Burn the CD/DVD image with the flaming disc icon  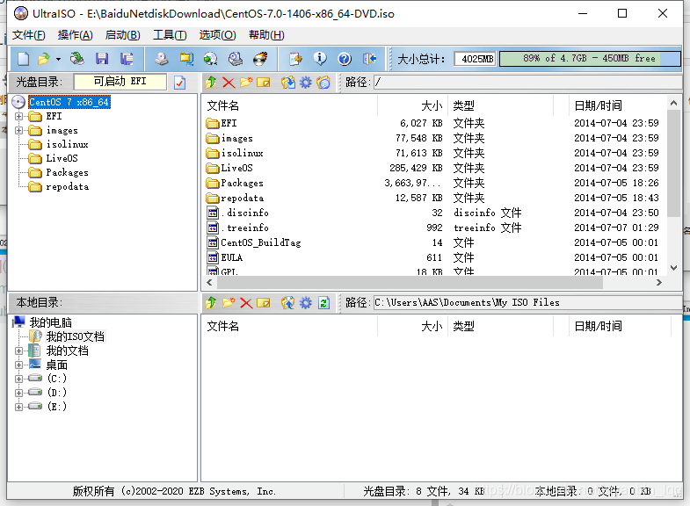point(260,59)
